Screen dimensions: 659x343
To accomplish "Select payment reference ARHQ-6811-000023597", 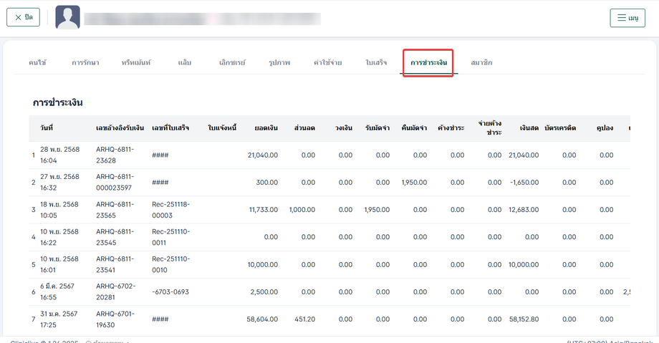I will point(118,183).
